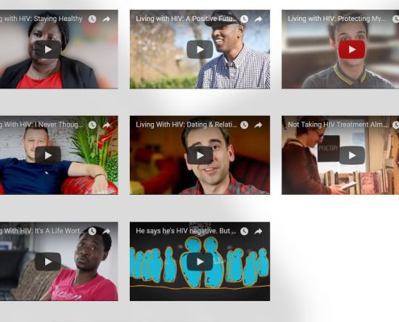Play the It's A Life Worth video
This screenshot has height=322, width=399.
[48, 262]
